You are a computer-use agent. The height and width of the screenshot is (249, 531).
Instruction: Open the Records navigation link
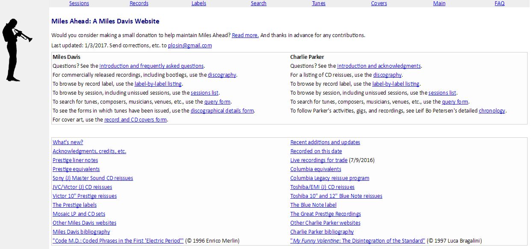139,3
